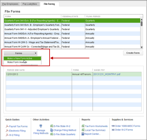Click Federal cell in the 941-X row
Screen dimensions: 147x140
(x=73, y=29)
